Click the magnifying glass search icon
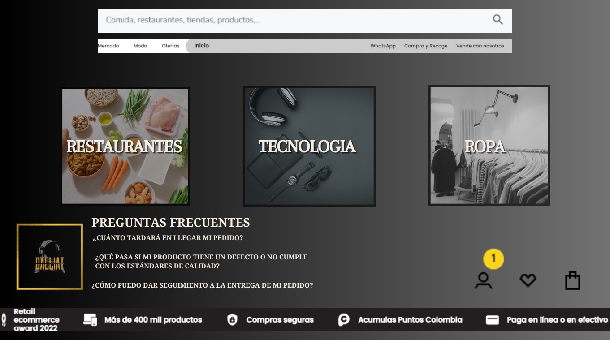Image resolution: width=610 pixels, height=340 pixels. pyautogui.click(x=498, y=20)
